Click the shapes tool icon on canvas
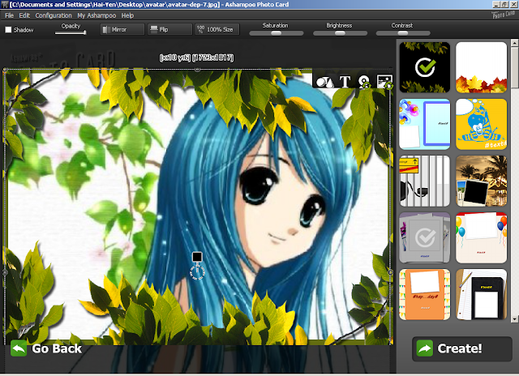519x376 pixels. pos(325,82)
